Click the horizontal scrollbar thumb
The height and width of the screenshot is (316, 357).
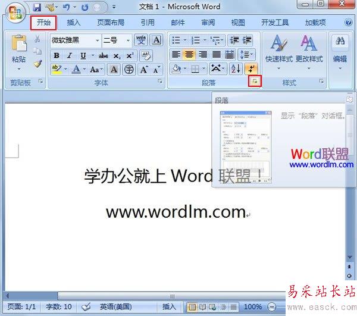[173, 296]
